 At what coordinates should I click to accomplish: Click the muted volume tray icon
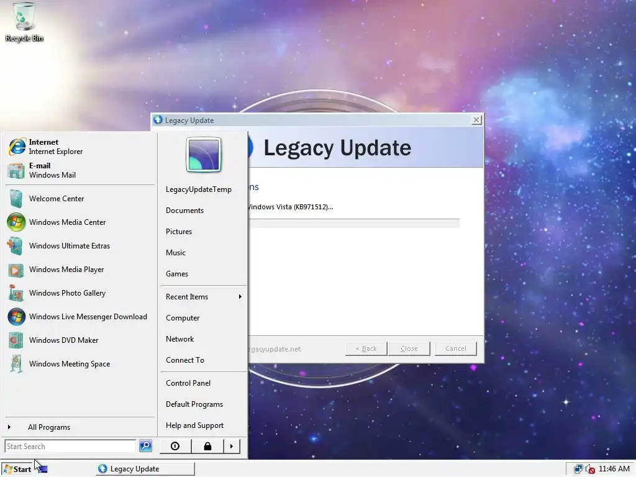[590, 470]
